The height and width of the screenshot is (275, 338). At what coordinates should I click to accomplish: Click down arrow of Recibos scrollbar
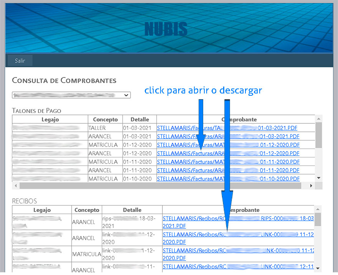coord(318,268)
